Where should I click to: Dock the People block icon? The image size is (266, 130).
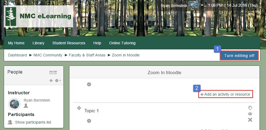(55, 73)
